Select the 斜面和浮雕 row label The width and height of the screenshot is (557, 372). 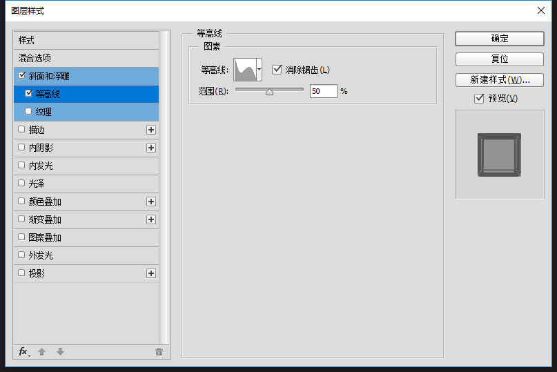49,76
